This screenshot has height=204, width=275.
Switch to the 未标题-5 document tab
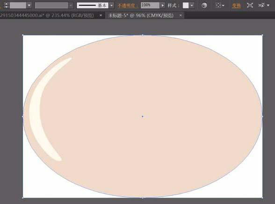tap(141, 15)
